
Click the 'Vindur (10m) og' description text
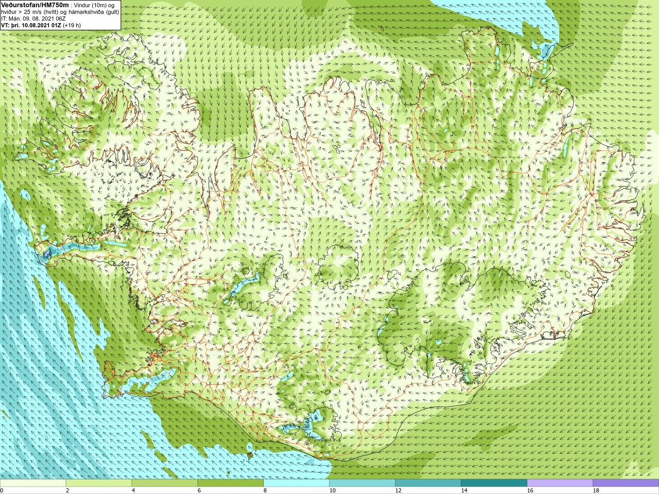click(x=94, y=5)
